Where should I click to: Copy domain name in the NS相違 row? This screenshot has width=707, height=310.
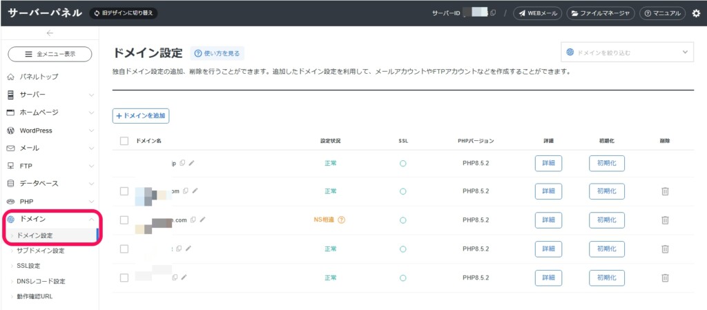193,220
